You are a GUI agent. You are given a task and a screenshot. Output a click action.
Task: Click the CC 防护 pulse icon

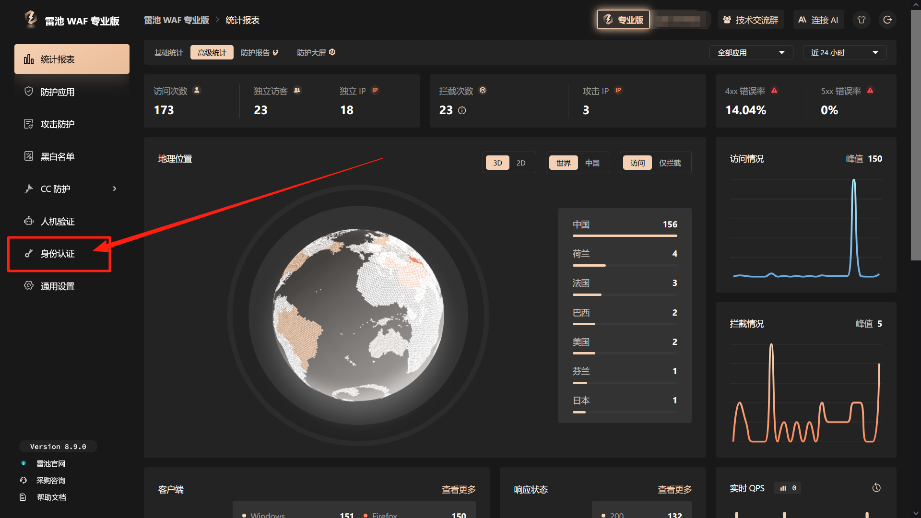click(x=29, y=188)
